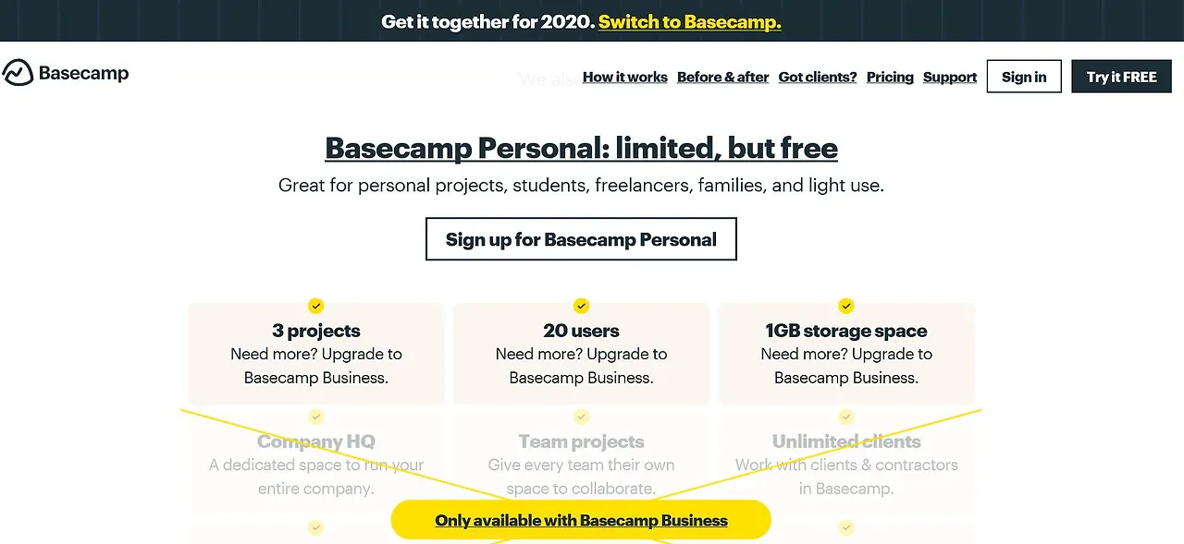
Task: Open Got clients? navigation link
Action: 817,77
